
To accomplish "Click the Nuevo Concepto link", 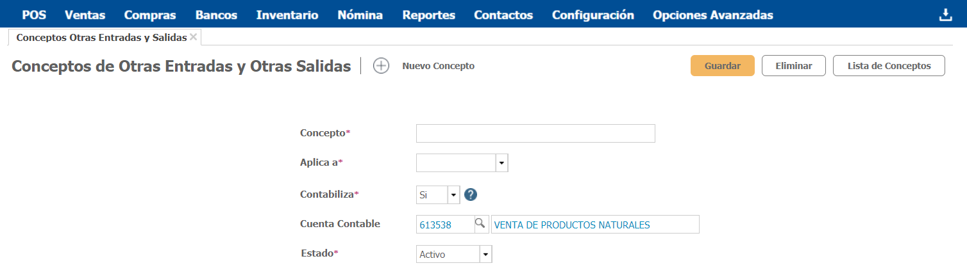I will pos(438,66).
